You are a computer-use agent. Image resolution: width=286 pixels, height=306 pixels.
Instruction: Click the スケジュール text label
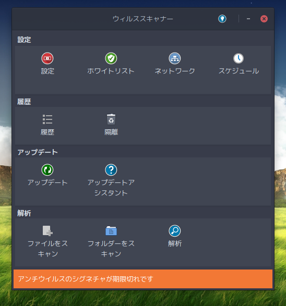pos(239,71)
